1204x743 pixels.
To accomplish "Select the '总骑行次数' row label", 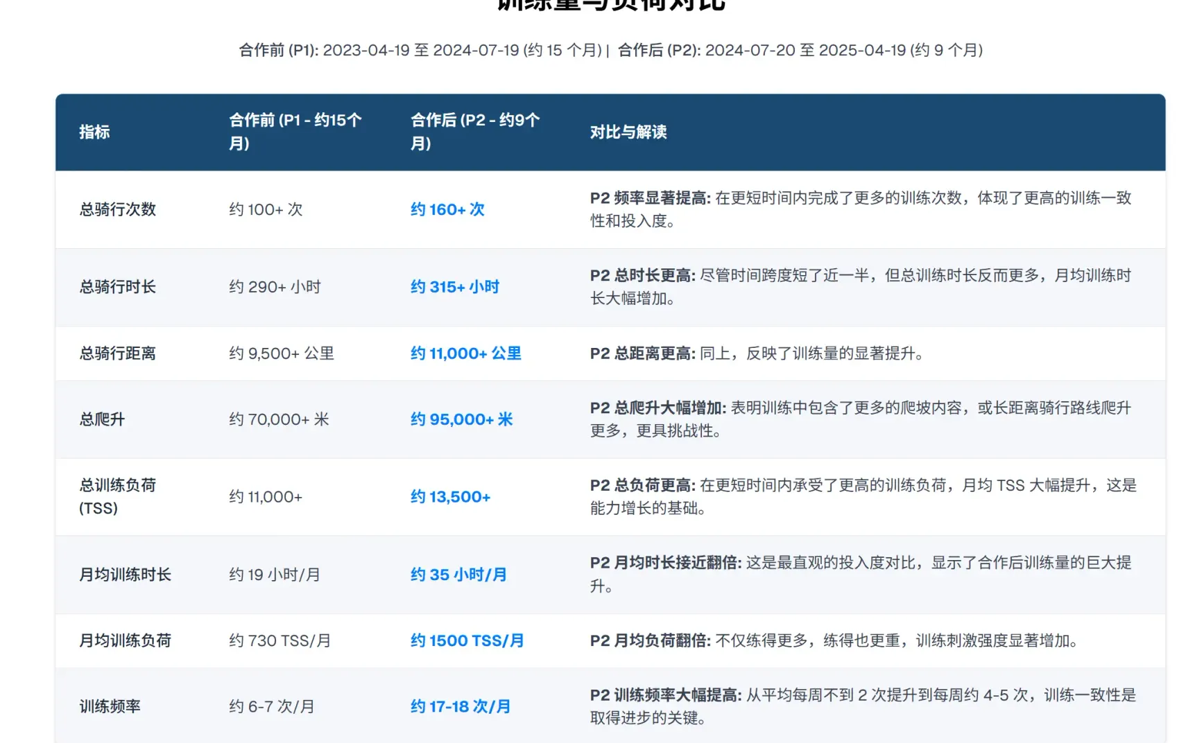I will [118, 209].
